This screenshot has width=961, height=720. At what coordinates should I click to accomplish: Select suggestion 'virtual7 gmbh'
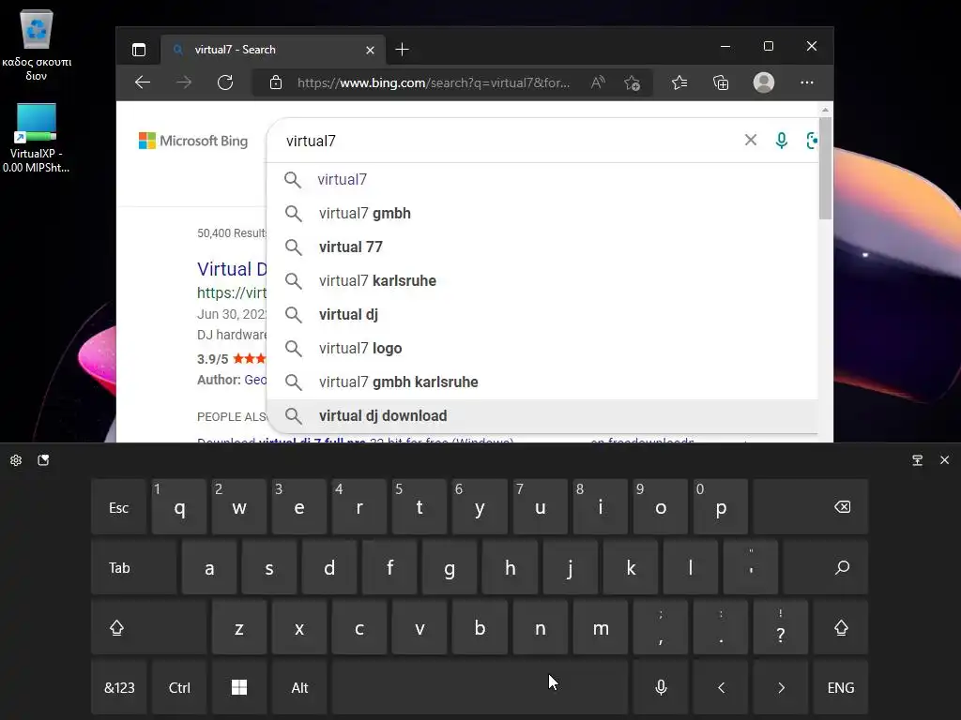pos(543,213)
